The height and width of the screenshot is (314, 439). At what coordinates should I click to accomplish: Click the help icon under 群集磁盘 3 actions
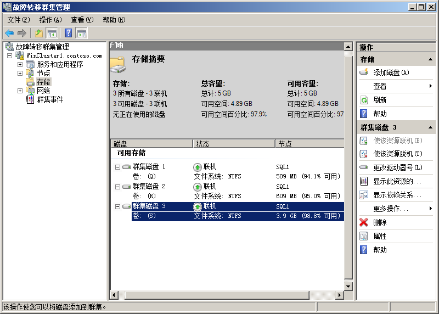click(364, 250)
